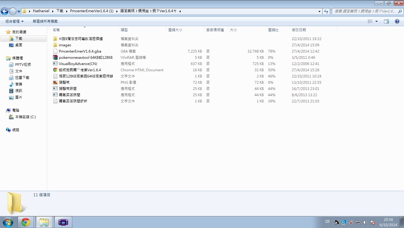The image size is (404, 228).
Task: Navigate to the Nathaniel breadcrumb
Action: 41,11
